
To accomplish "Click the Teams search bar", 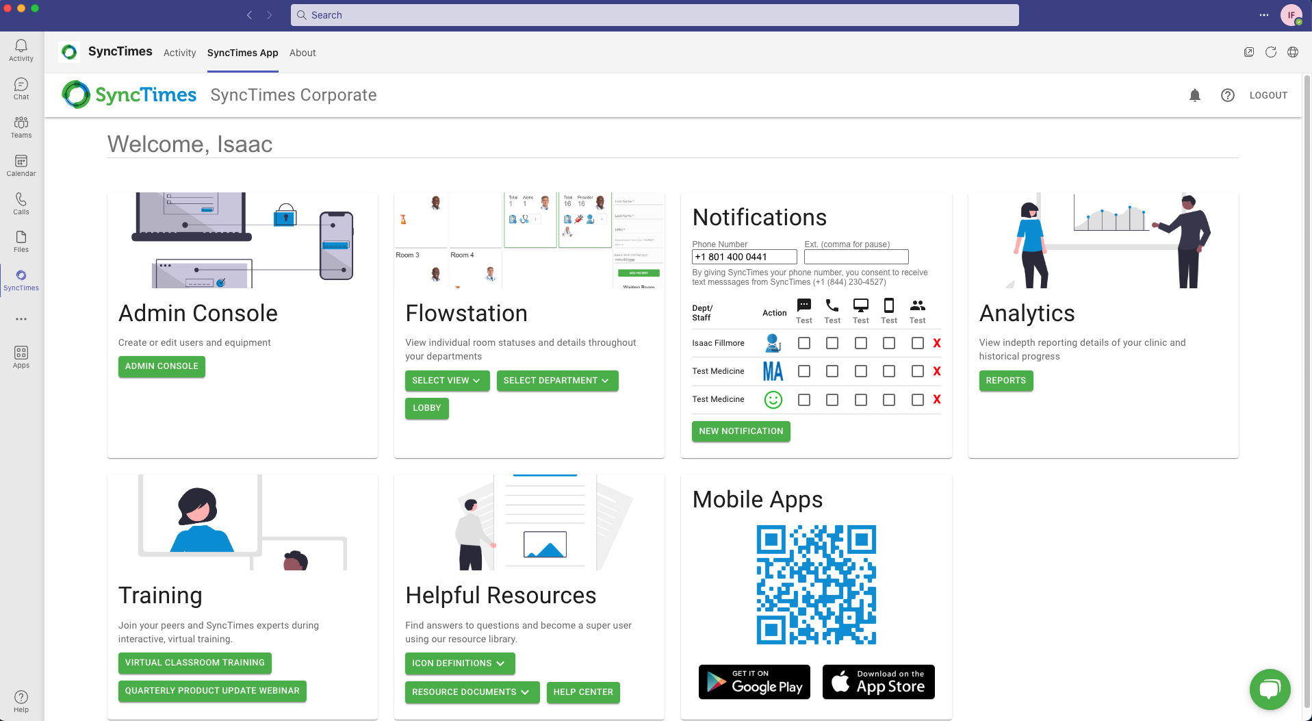I will (654, 15).
